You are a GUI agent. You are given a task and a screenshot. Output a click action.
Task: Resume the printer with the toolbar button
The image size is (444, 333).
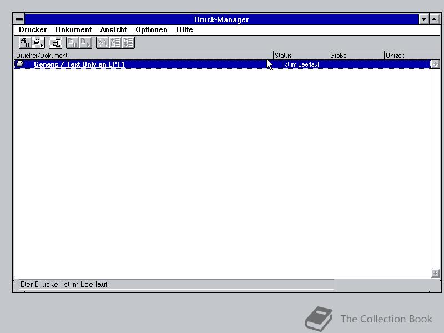38,43
